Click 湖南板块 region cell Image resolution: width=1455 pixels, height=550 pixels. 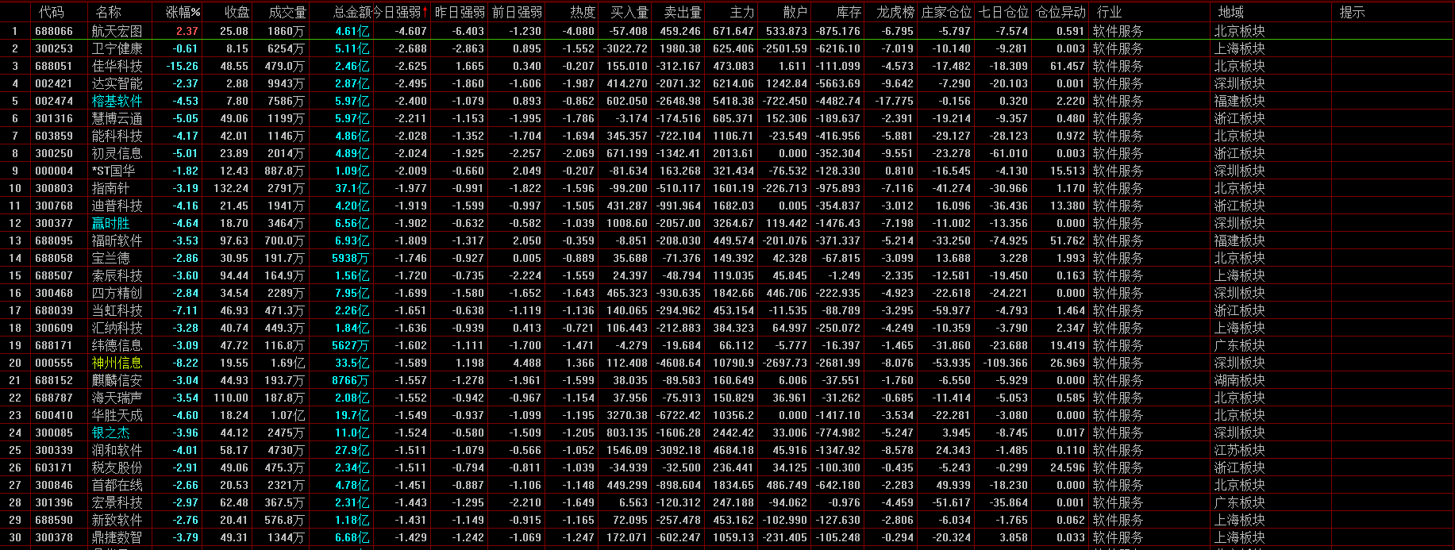pos(1239,380)
